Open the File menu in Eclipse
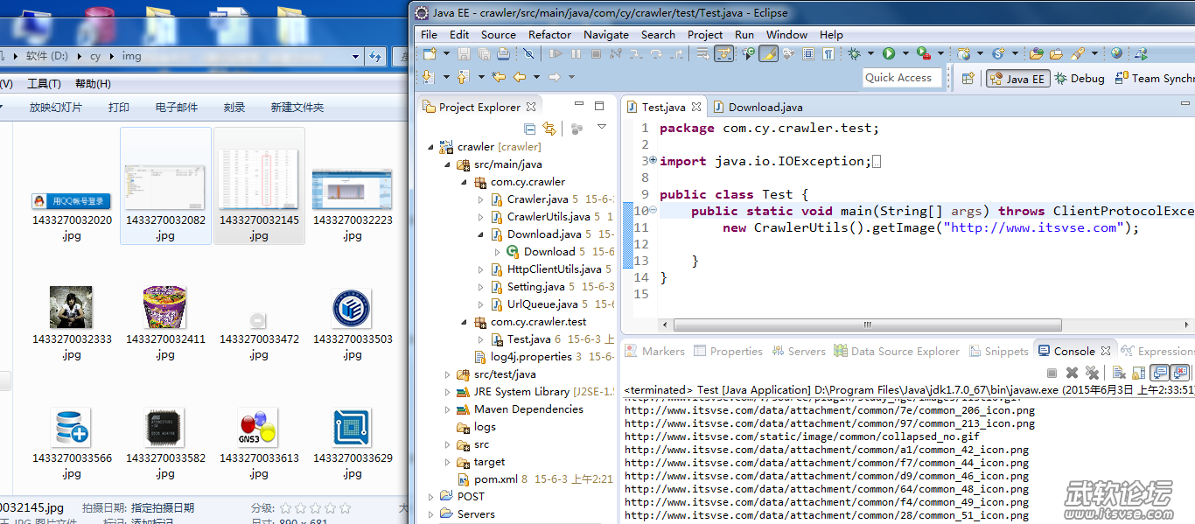 click(x=430, y=35)
